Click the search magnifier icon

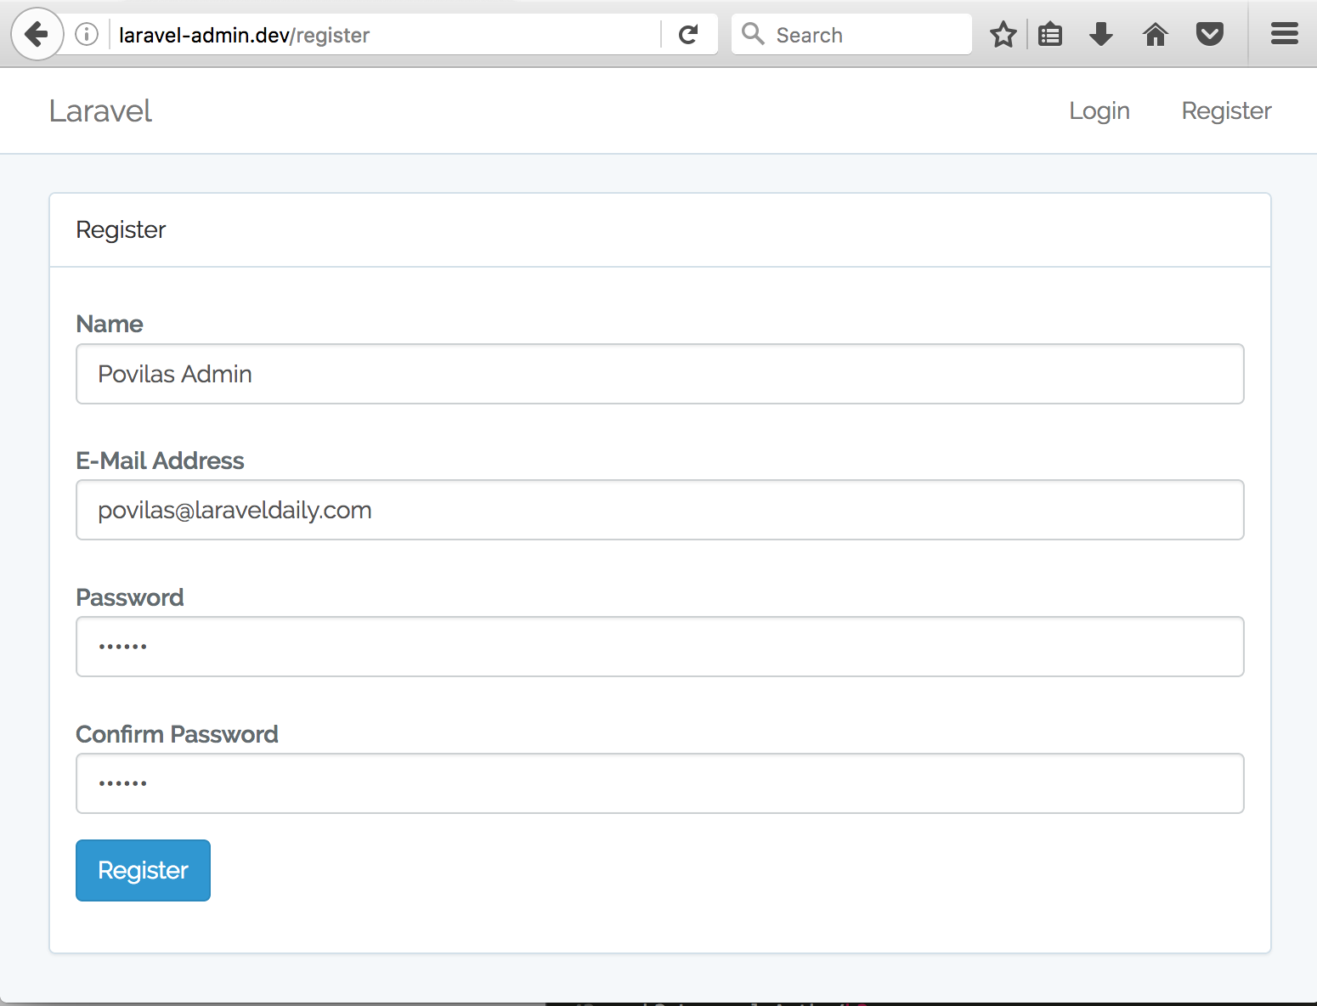point(753,34)
